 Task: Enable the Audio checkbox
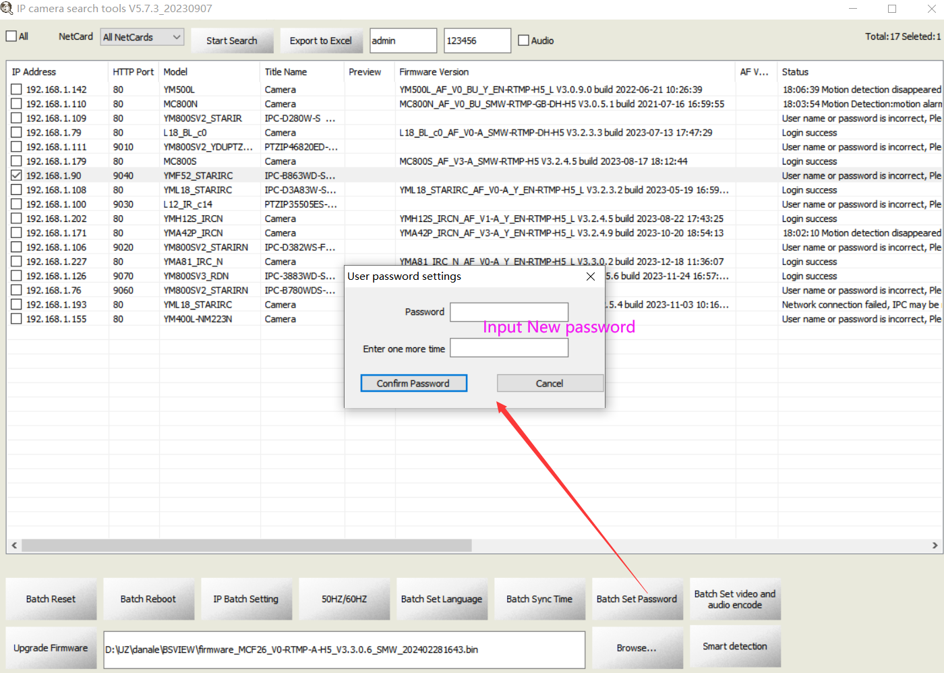[x=523, y=40]
